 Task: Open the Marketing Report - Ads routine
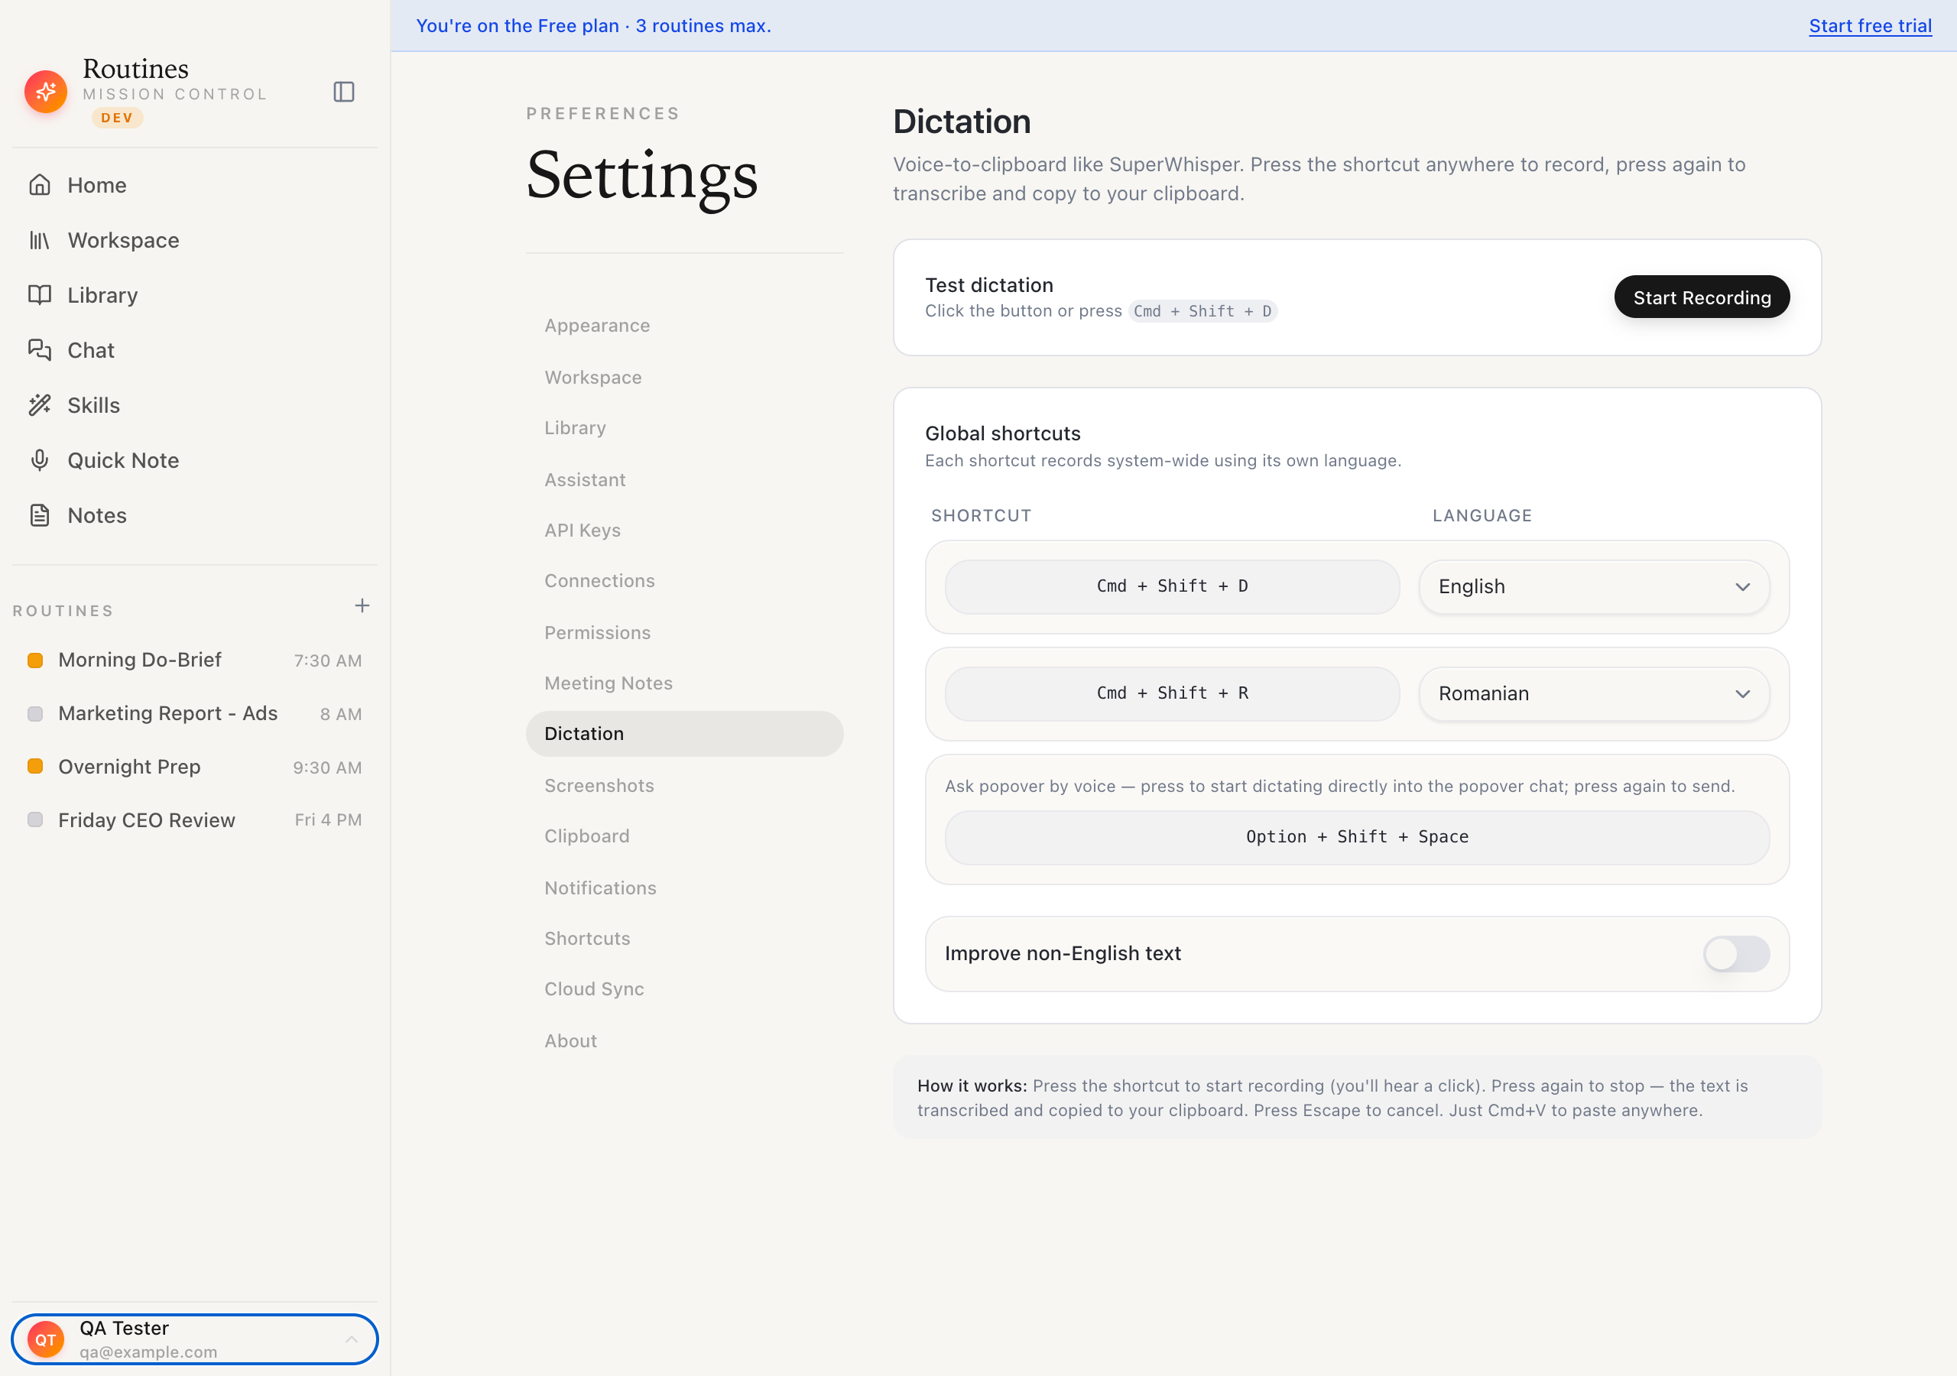click(x=194, y=713)
